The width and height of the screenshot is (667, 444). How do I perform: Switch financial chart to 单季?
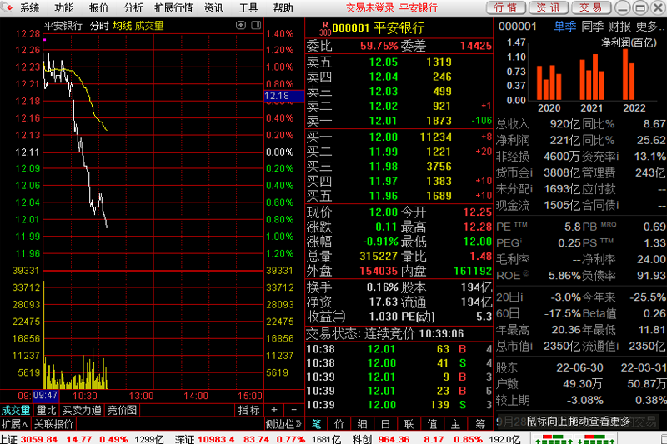pyautogui.click(x=565, y=27)
